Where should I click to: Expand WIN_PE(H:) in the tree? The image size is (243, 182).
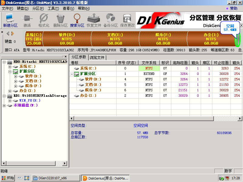10,101
